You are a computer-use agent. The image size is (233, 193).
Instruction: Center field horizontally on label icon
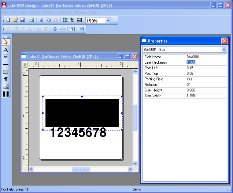[63, 29]
